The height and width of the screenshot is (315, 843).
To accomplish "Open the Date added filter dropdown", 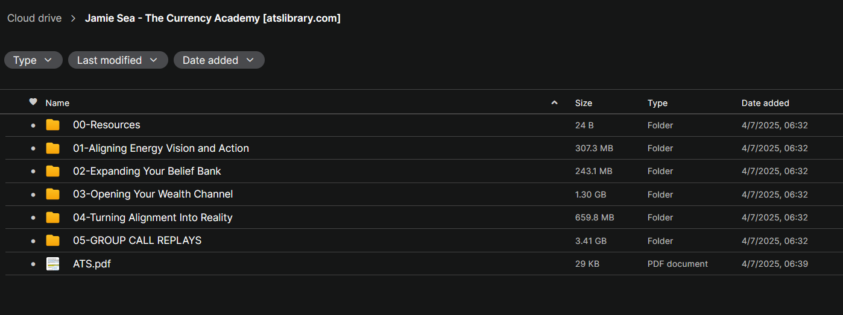I will [x=219, y=60].
